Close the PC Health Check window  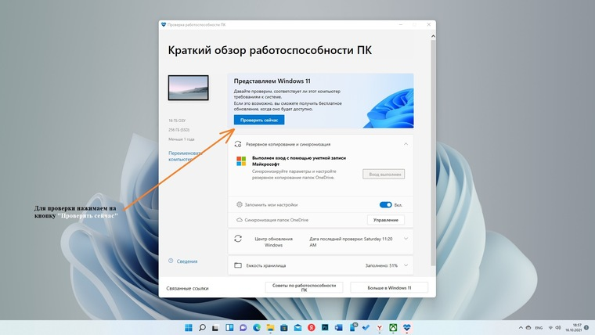pyautogui.click(x=427, y=25)
